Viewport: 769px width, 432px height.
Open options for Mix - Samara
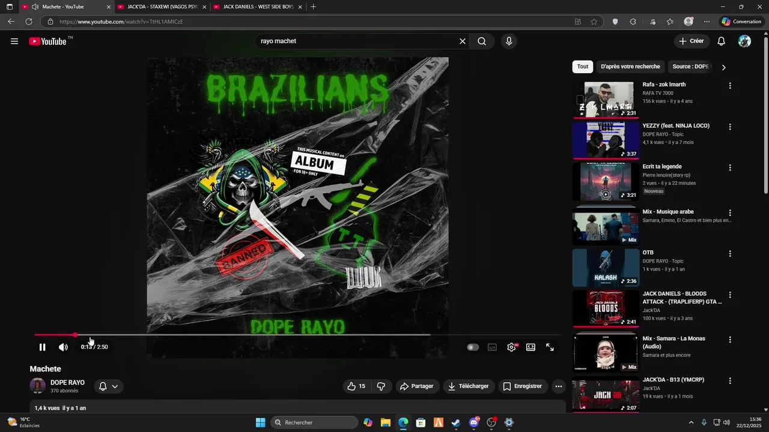coord(730,340)
